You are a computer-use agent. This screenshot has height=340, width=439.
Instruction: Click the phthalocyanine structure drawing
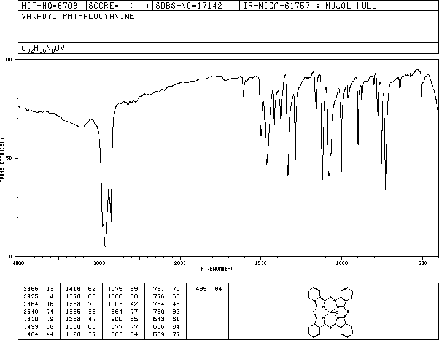point(330,312)
